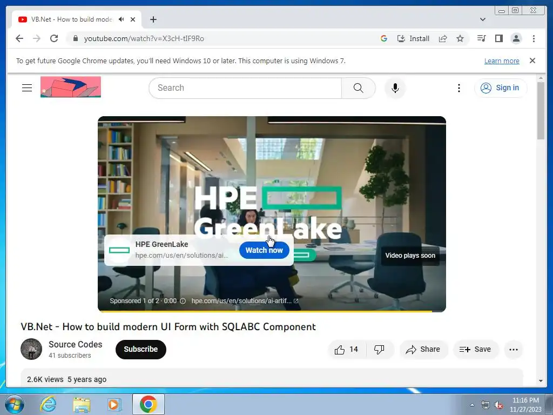The width and height of the screenshot is (553, 415).
Task: Open the Source Codes channel name
Action: 76,344
